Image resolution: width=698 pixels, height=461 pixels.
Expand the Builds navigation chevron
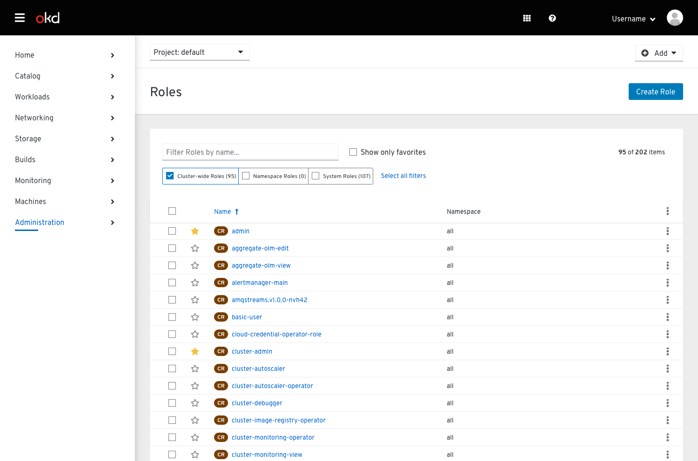(x=113, y=160)
